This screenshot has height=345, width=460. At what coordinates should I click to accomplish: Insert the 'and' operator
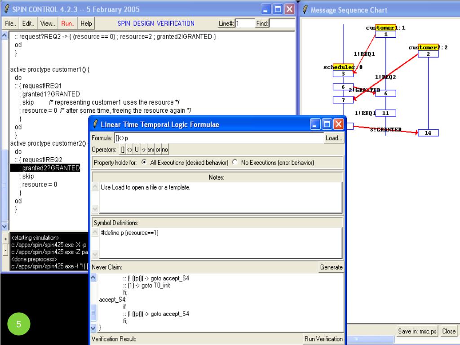[151, 149]
